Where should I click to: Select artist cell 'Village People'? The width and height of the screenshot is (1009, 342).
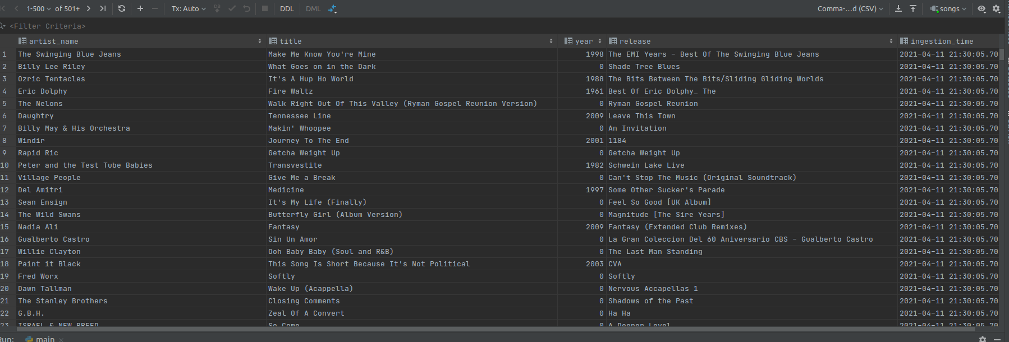pyautogui.click(x=140, y=177)
